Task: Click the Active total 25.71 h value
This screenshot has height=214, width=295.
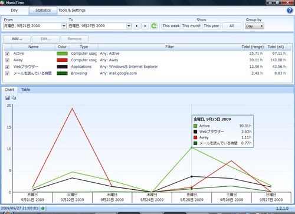Action: (x=256, y=53)
